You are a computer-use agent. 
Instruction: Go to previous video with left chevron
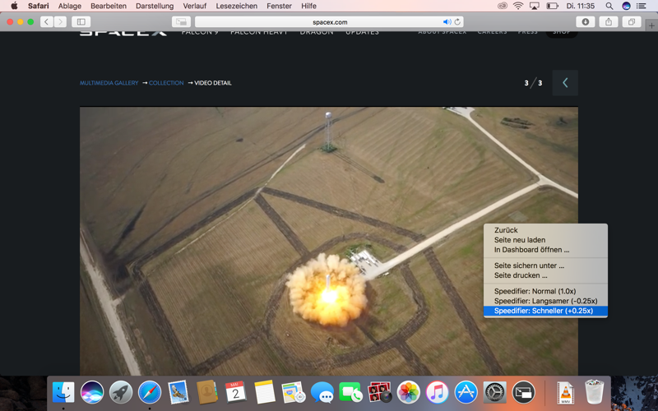click(565, 83)
